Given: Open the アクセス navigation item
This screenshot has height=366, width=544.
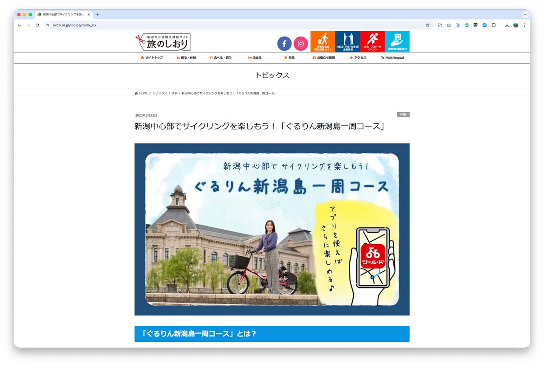Looking at the screenshot, I should click(x=358, y=57).
